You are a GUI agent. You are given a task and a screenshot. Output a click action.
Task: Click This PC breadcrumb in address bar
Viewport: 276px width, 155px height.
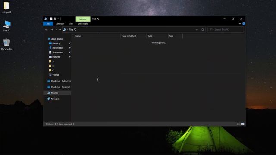pyautogui.click(x=72, y=30)
